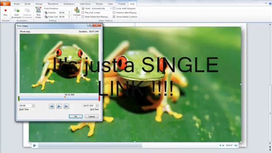
Task: Open the Office file button menu
Action: tap(5, 4)
